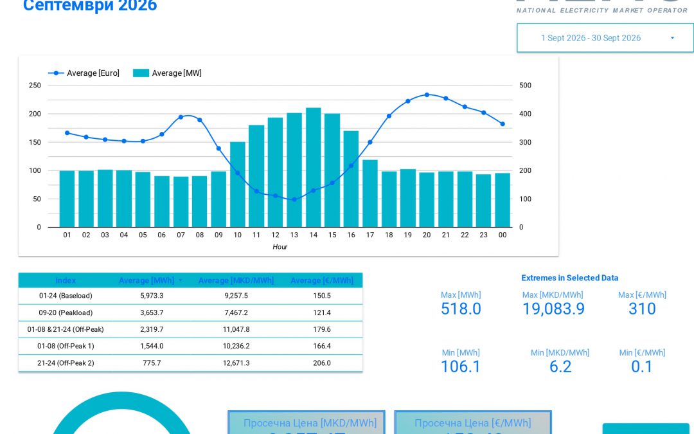Click the 2,319.7 Off-Peak MWh cell

pyautogui.click(x=152, y=329)
